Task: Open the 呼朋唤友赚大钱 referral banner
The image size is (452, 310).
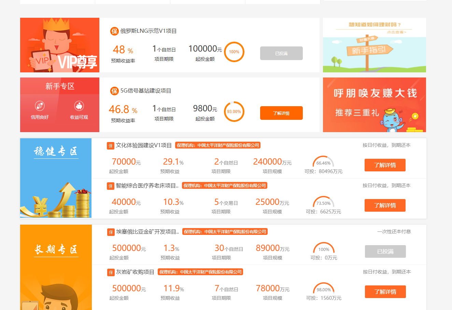Action: (375, 105)
